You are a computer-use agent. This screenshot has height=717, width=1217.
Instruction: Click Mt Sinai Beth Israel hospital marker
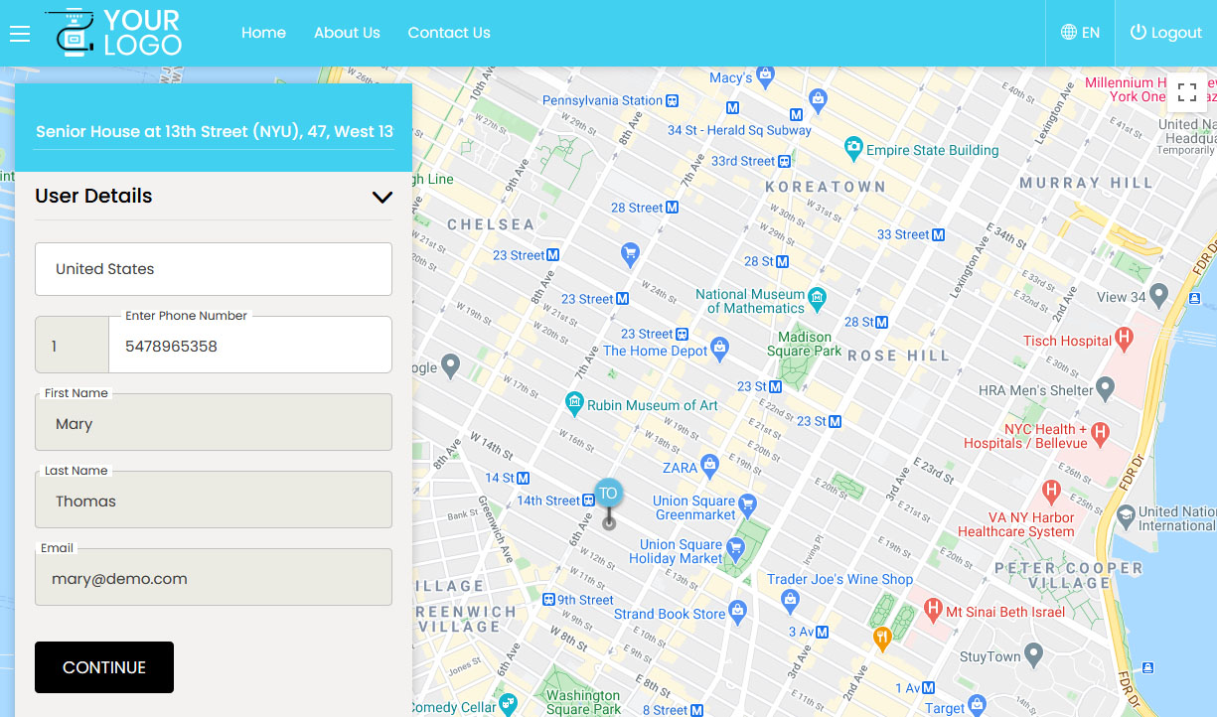pos(933,608)
